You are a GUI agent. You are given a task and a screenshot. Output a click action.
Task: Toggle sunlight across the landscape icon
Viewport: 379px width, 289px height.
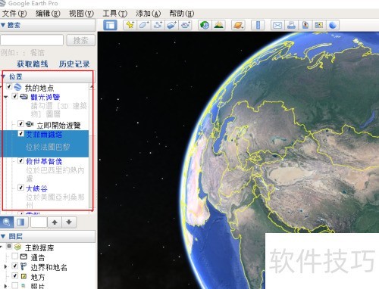(x=219, y=25)
